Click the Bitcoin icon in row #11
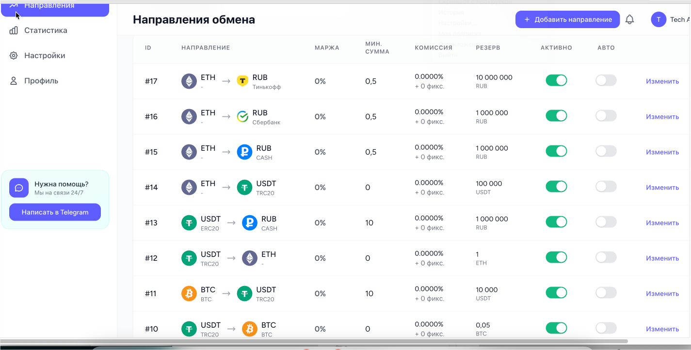The height and width of the screenshot is (350, 691). point(189,293)
